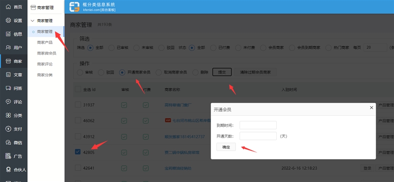Close the 开通会员 dialog

click(371, 108)
